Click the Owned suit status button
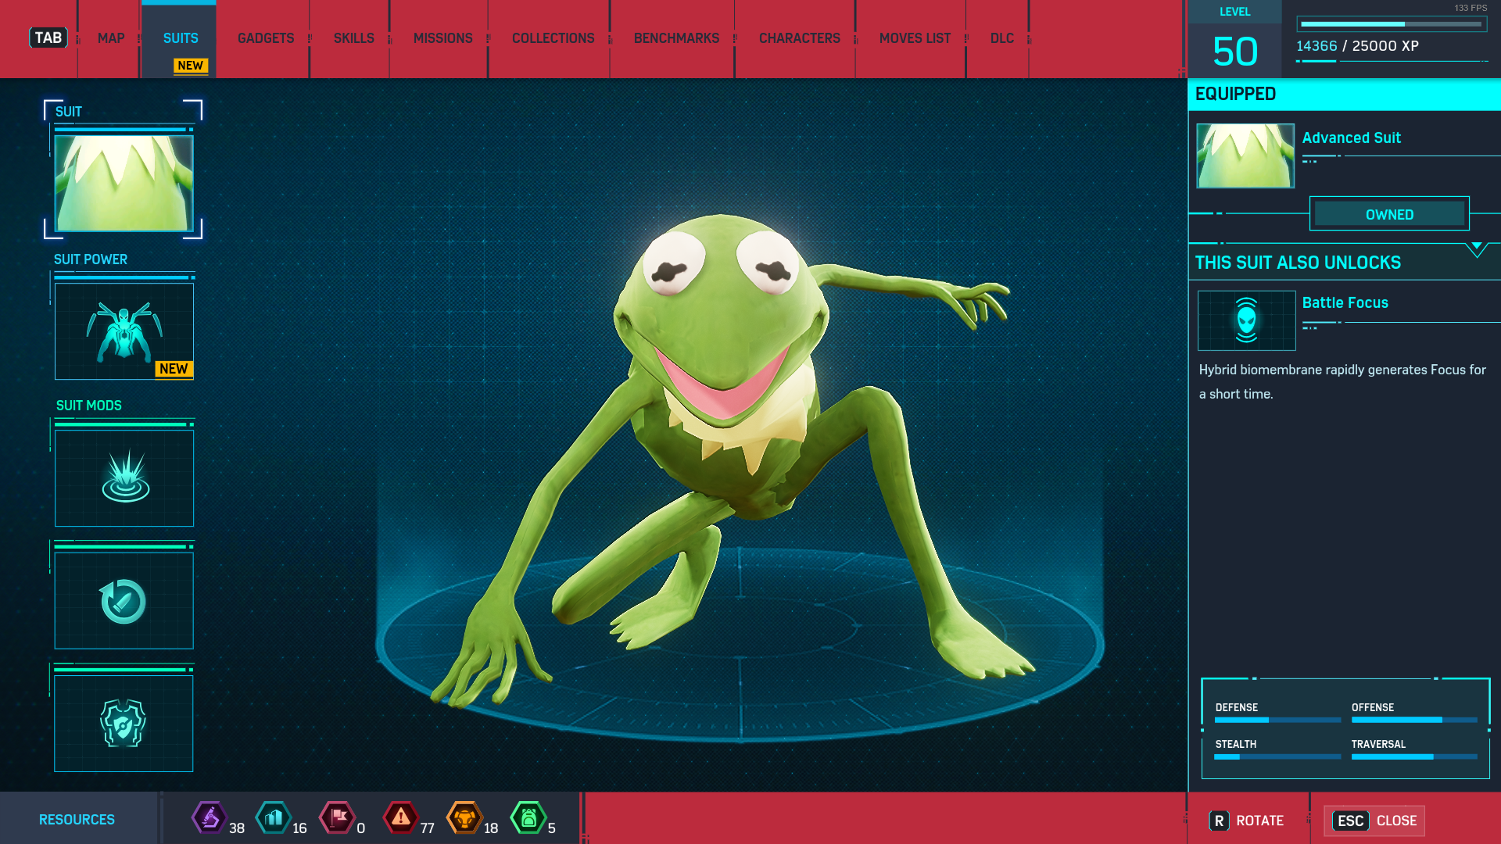The height and width of the screenshot is (844, 1501). (1389, 214)
